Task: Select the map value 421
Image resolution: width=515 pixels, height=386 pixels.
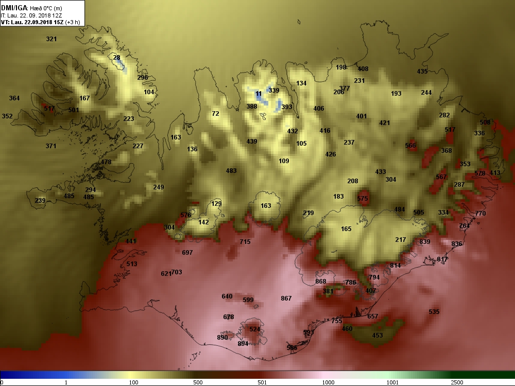Action: pyautogui.click(x=385, y=123)
